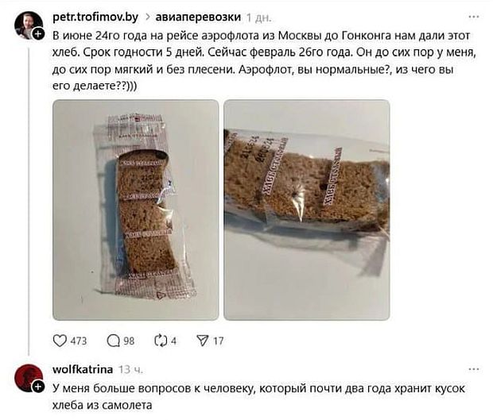Screen dimensions: 493x420
Task: Open the wolfkatrina reply text
Action: click(258, 396)
